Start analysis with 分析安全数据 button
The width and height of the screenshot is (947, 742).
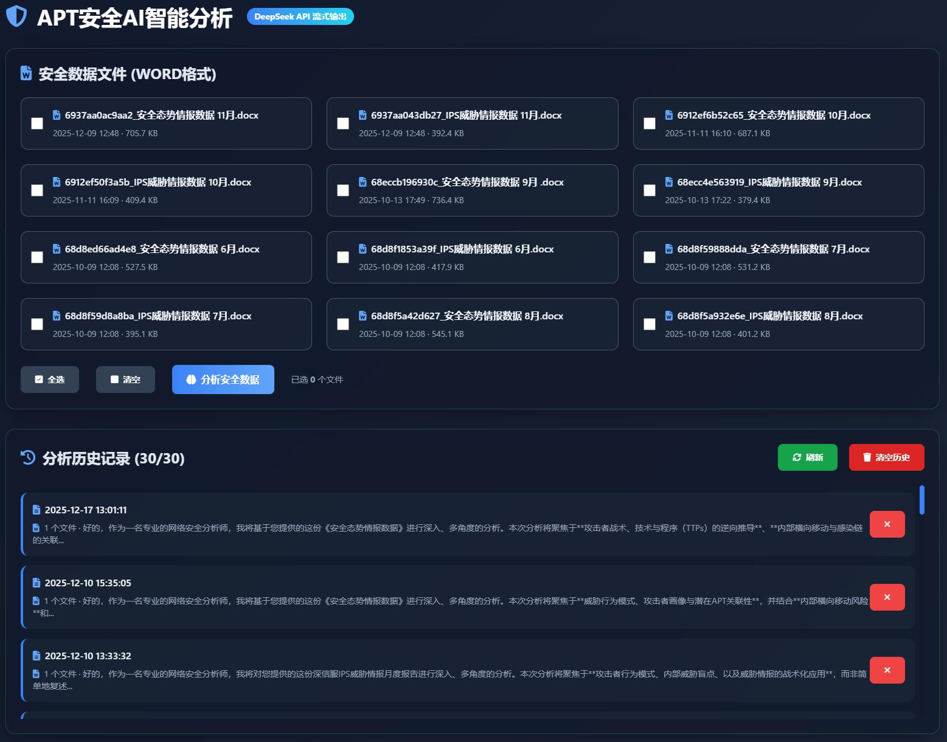point(223,380)
